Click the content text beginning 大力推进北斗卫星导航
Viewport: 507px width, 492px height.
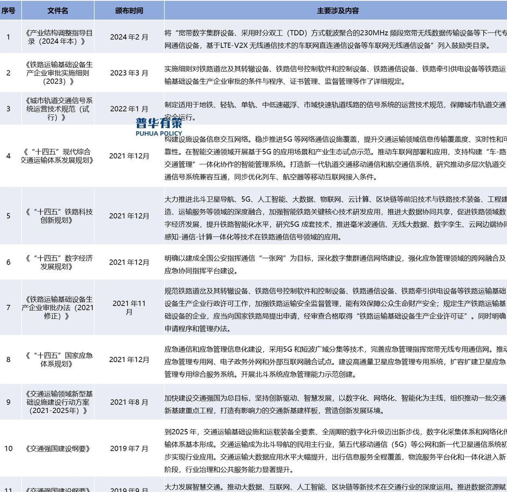pos(335,218)
